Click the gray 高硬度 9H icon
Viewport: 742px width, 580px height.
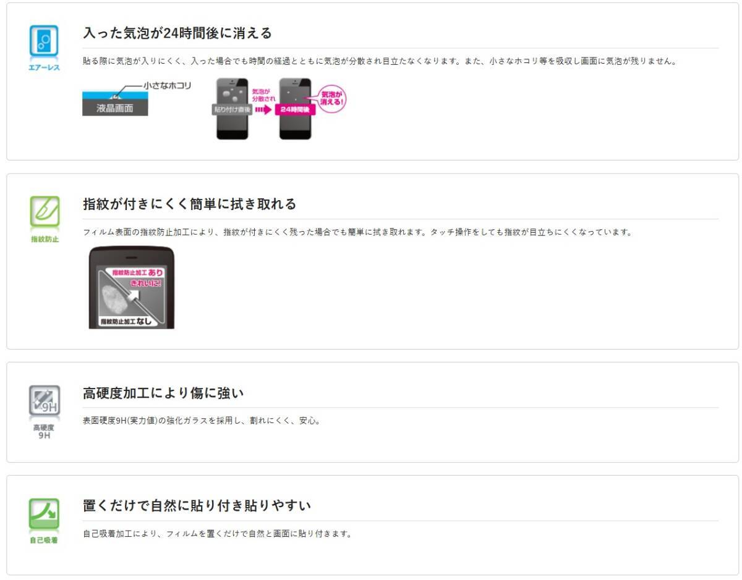click(45, 401)
